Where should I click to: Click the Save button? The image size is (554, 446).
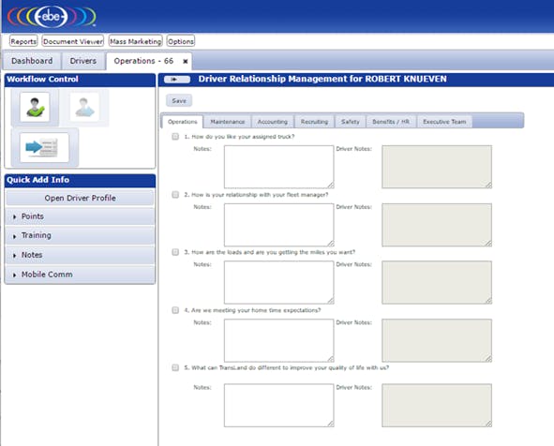(x=179, y=100)
